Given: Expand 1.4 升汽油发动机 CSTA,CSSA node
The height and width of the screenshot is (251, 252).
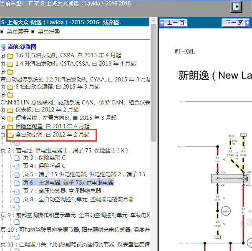Looking at the screenshot, I should (3, 64).
